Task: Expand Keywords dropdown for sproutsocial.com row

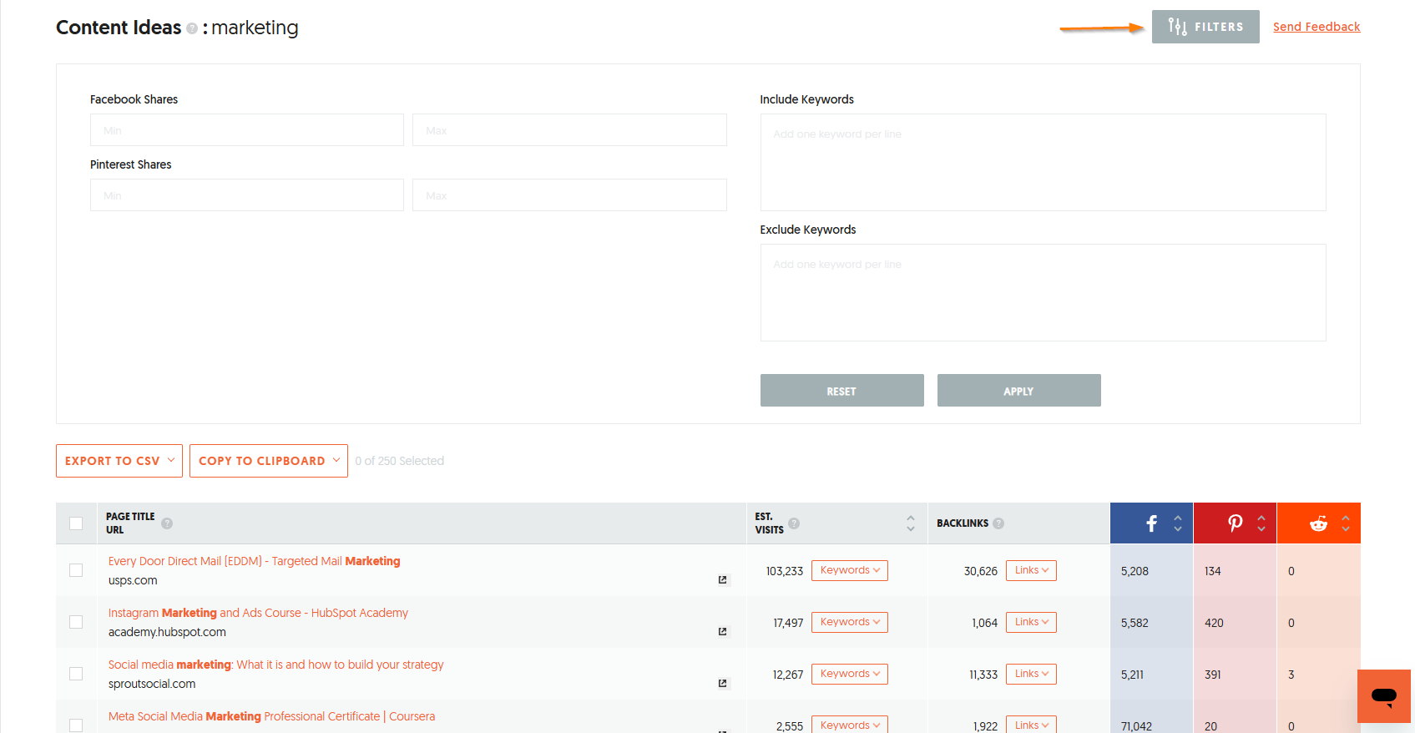Action: 850,674
